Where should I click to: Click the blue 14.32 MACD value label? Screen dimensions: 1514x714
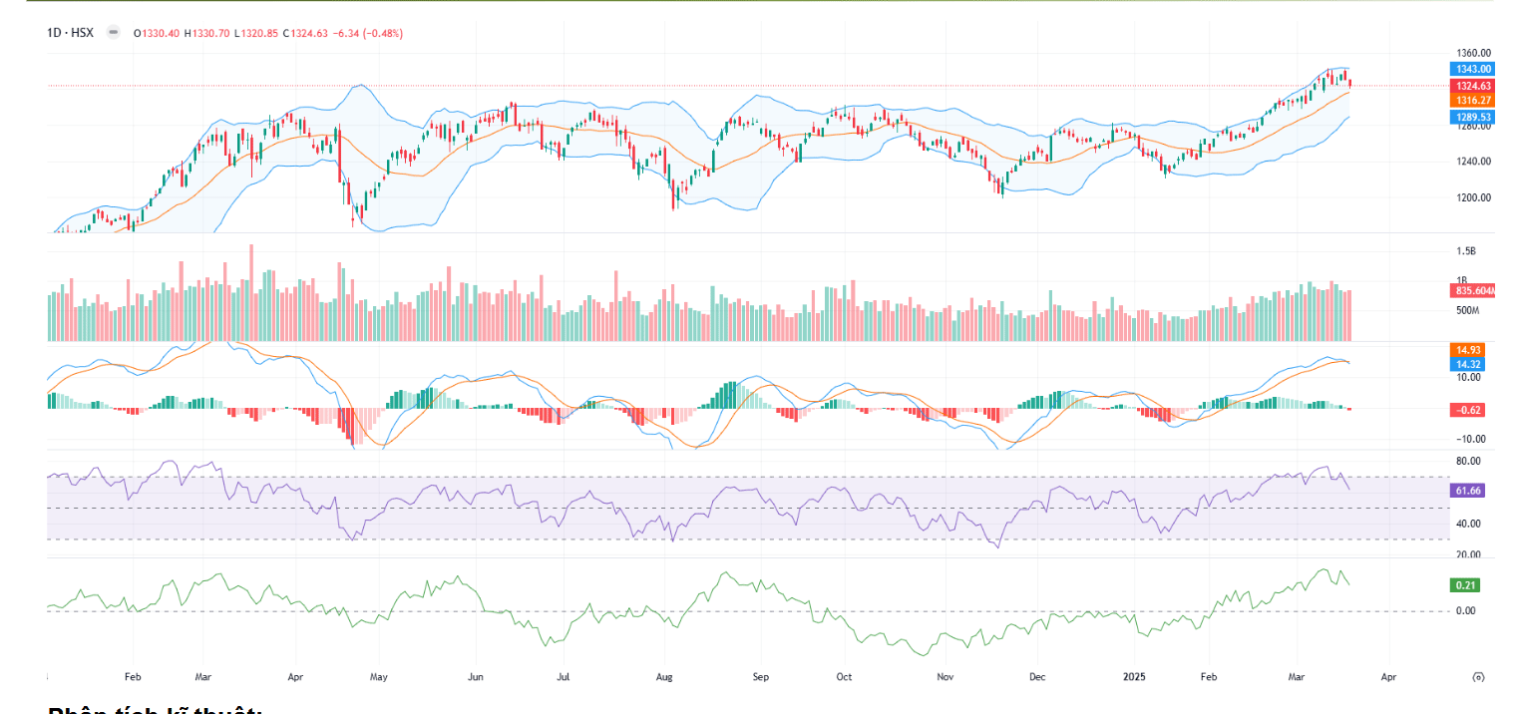point(1468,364)
